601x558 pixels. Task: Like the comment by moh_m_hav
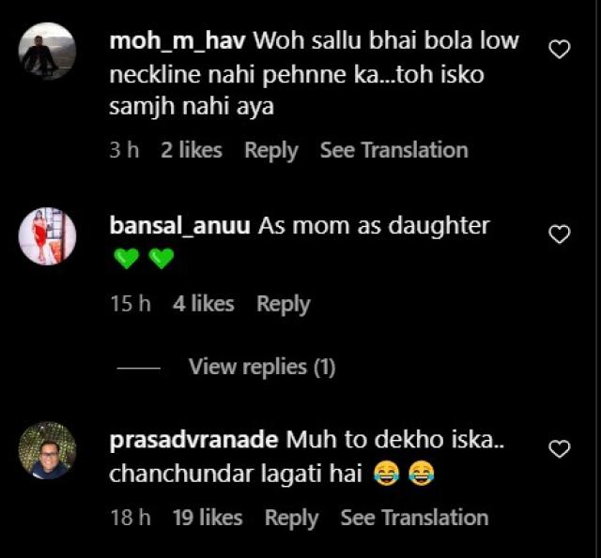coord(559,50)
